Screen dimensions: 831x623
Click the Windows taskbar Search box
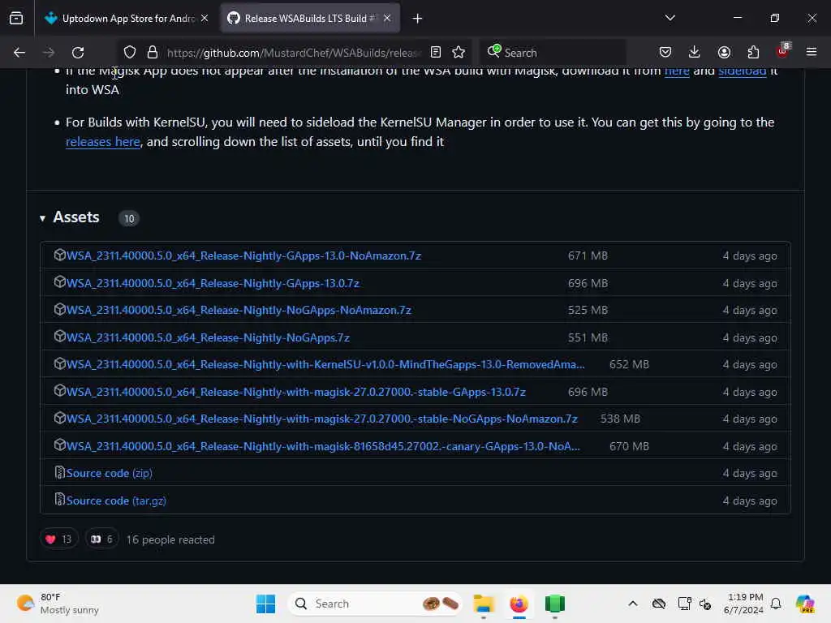point(375,604)
